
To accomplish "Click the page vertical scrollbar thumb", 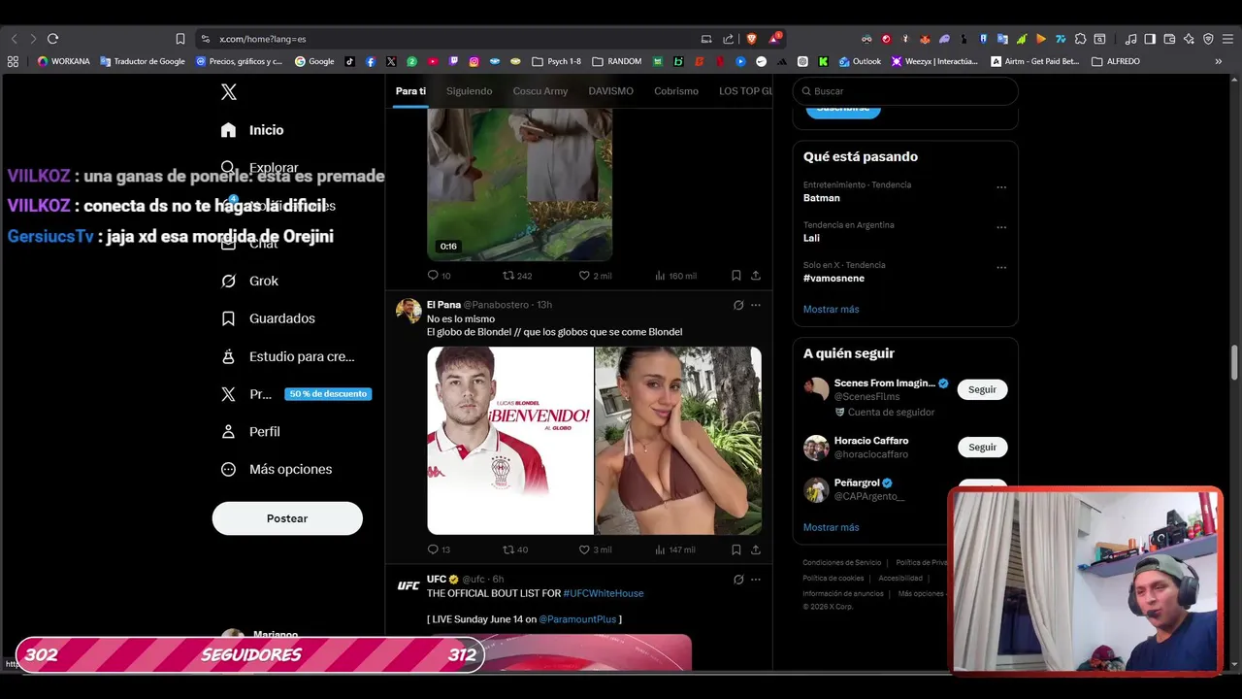I will tap(1235, 363).
